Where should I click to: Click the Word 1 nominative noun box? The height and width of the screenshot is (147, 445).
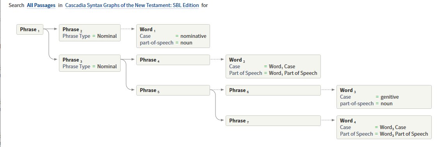(x=173, y=36)
